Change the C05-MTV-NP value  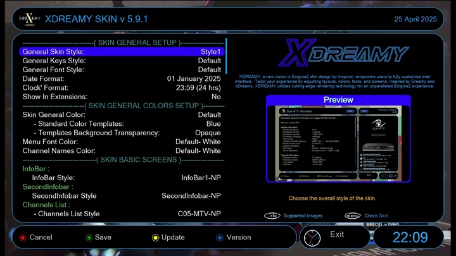pyautogui.click(x=199, y=214)
